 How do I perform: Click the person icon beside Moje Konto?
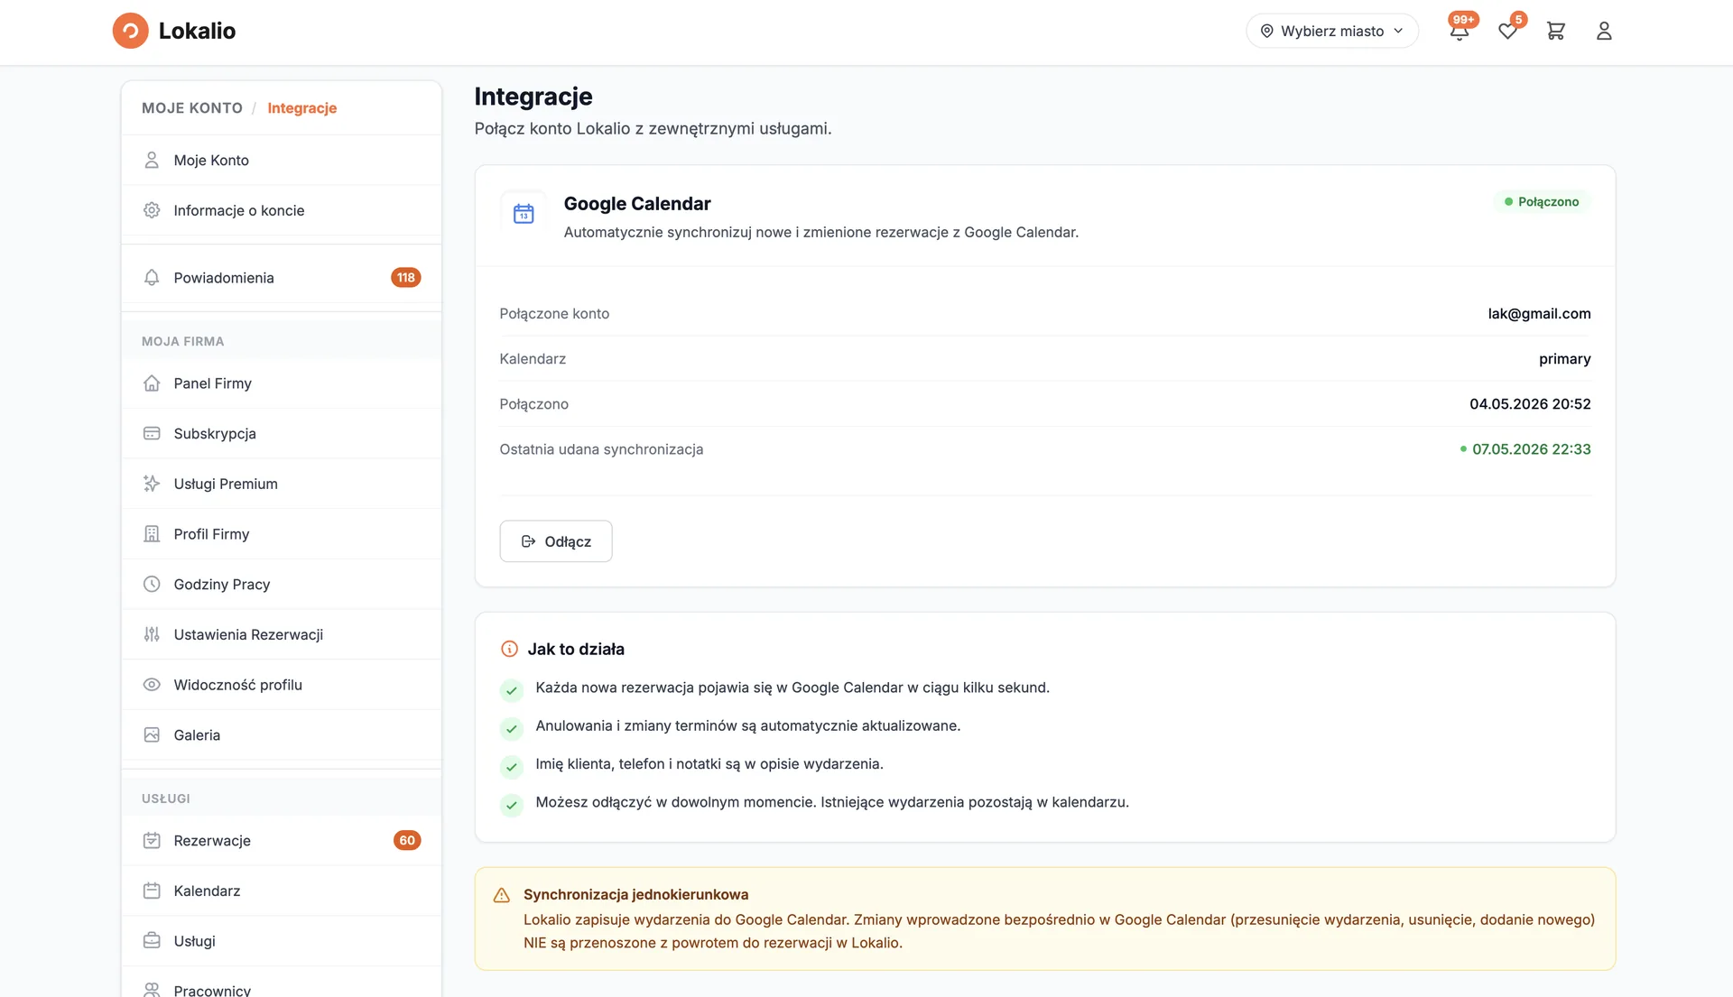(152, 160)
